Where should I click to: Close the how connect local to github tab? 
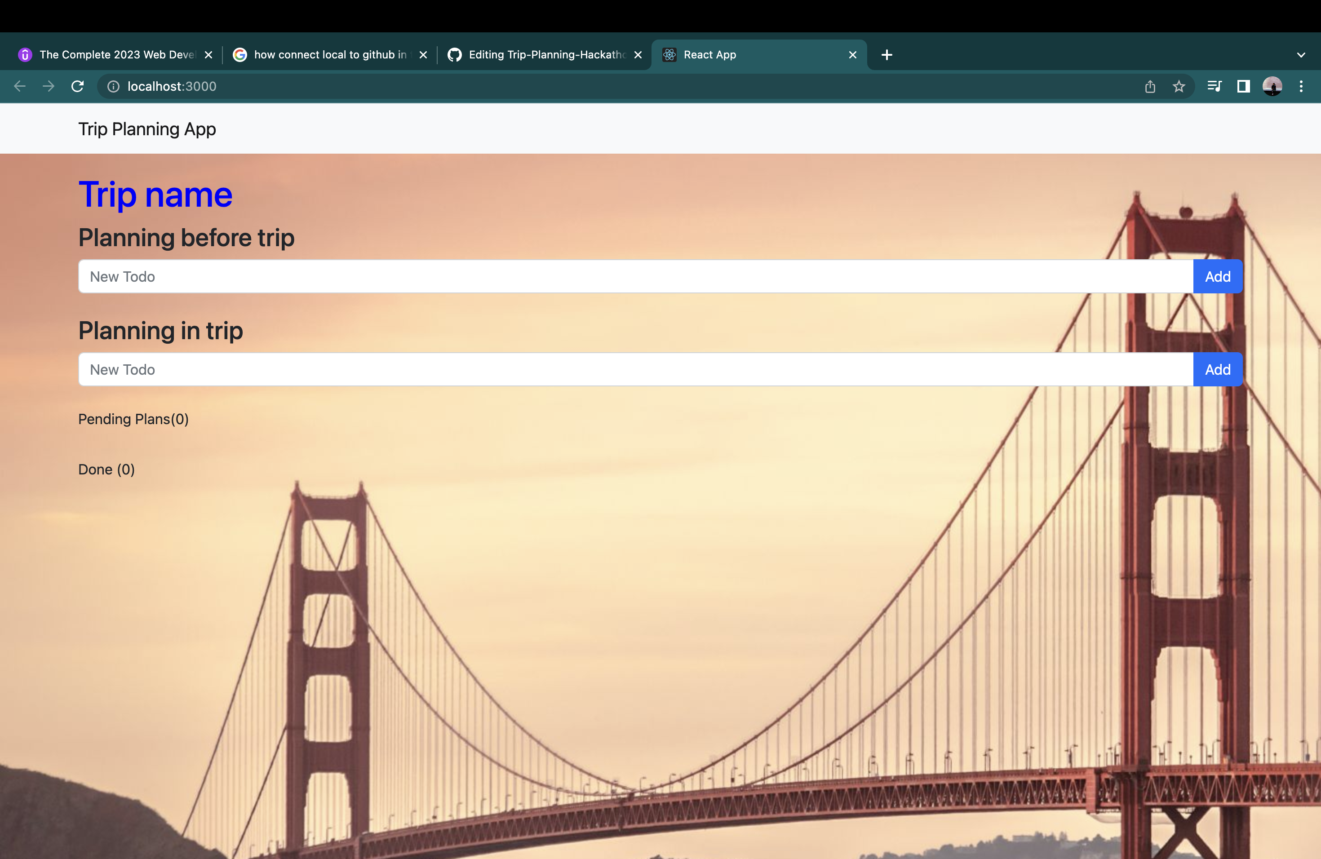pos(423,55)
